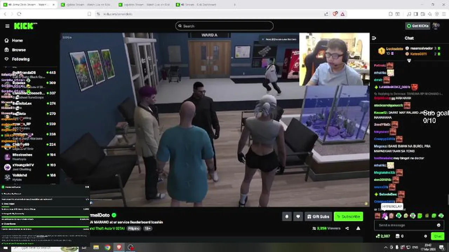Open the user avatar menu in header
Viewport: 449px width, 252px height.
click(436, 26)
